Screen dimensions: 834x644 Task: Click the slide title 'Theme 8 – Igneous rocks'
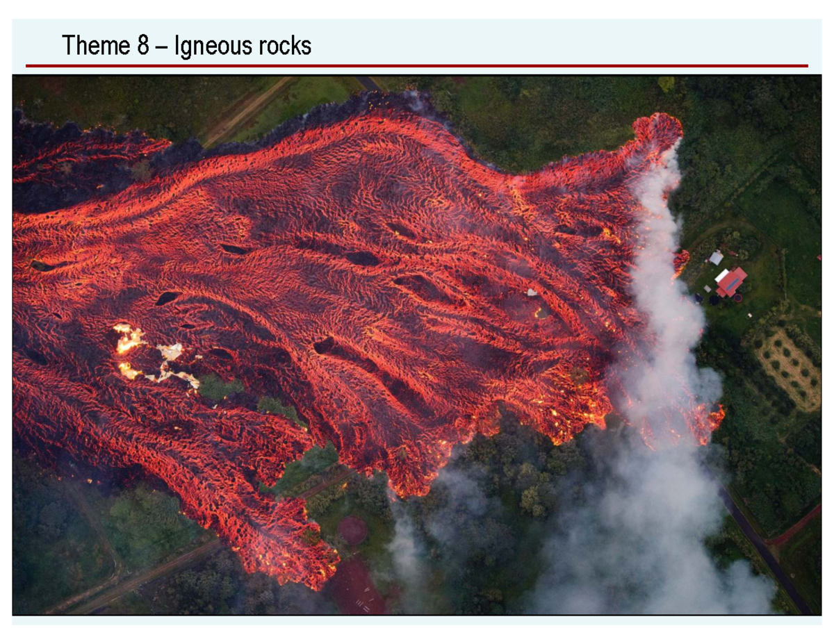pyautogui.click(x=186, y=46)
